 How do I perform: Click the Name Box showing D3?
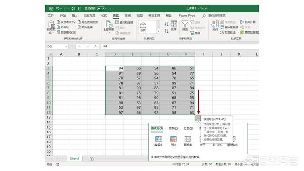[x=56, y=47]
